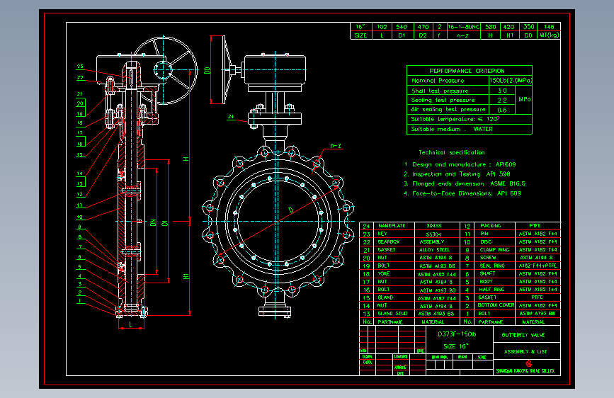Select the "GEARBOX" part name
The image size is (614, 398).
[389, 241]
